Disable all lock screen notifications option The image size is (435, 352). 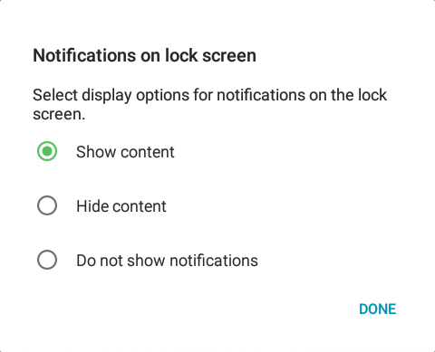(x=47, y=260)
